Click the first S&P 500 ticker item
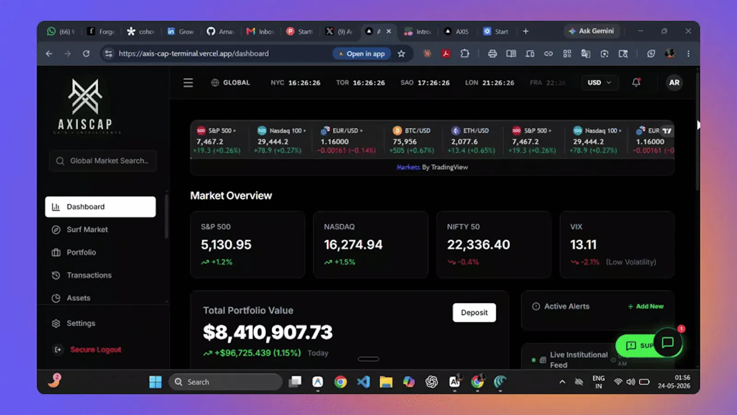Viewport: 737px width, 415px height. pos(216,140)
